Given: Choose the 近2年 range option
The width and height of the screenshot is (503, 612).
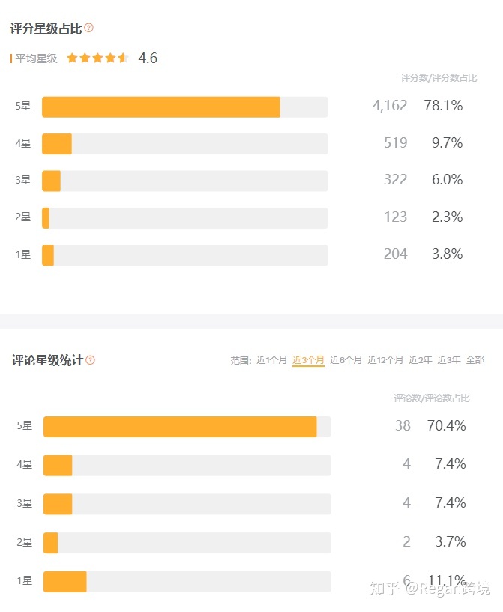Looking at the screenshot, I should pos(421,359).
